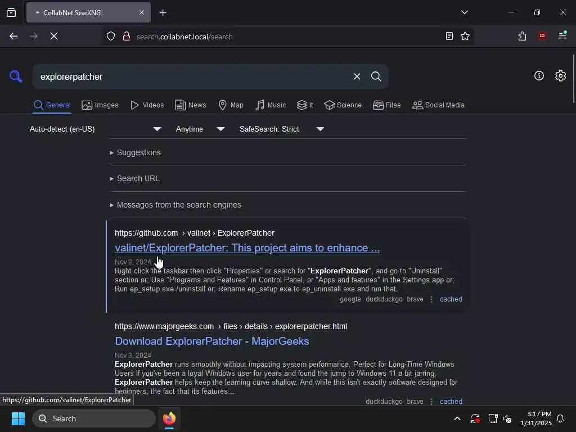
Task: Switch to Science category
Action: click(x=343, y=105)
